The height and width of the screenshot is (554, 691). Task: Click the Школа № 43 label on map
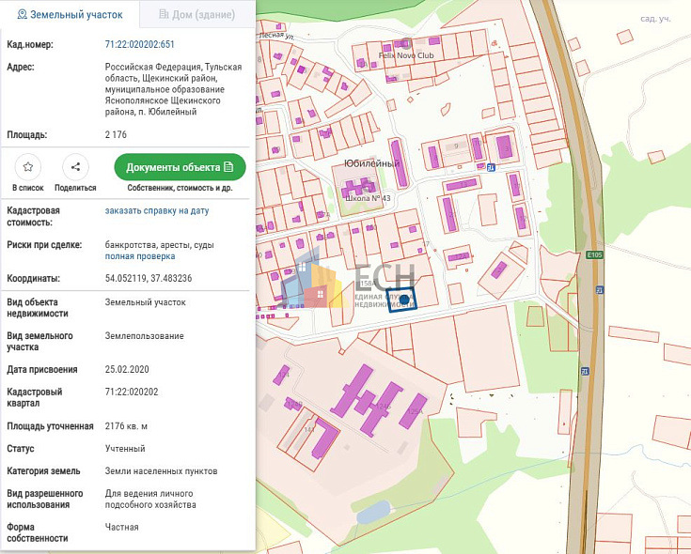[x=368, y=198]
